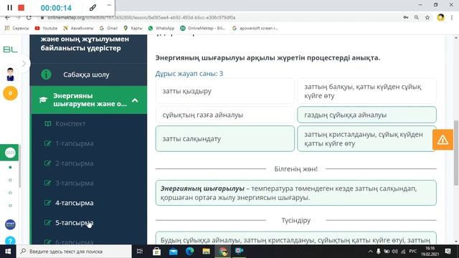Select answer затты қыздыру
Screen dimensions: 459x258
(x=224, y=91)
